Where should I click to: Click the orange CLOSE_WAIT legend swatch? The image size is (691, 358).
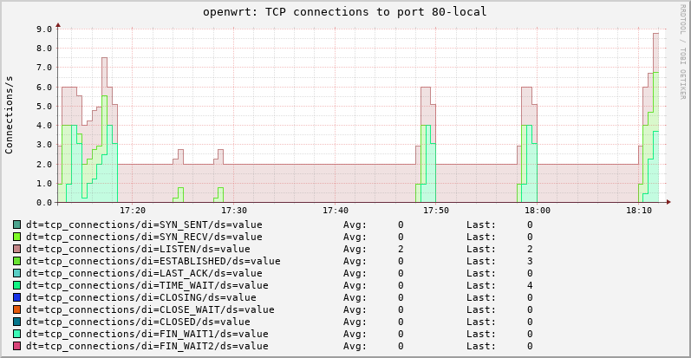tap(16, 309)
